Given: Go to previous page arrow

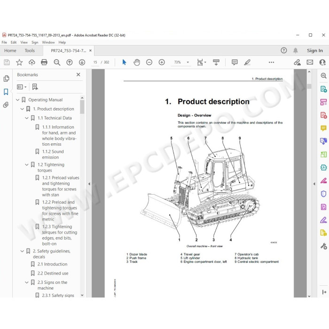Looking at the screenshot, I should [x=70, y=63].
